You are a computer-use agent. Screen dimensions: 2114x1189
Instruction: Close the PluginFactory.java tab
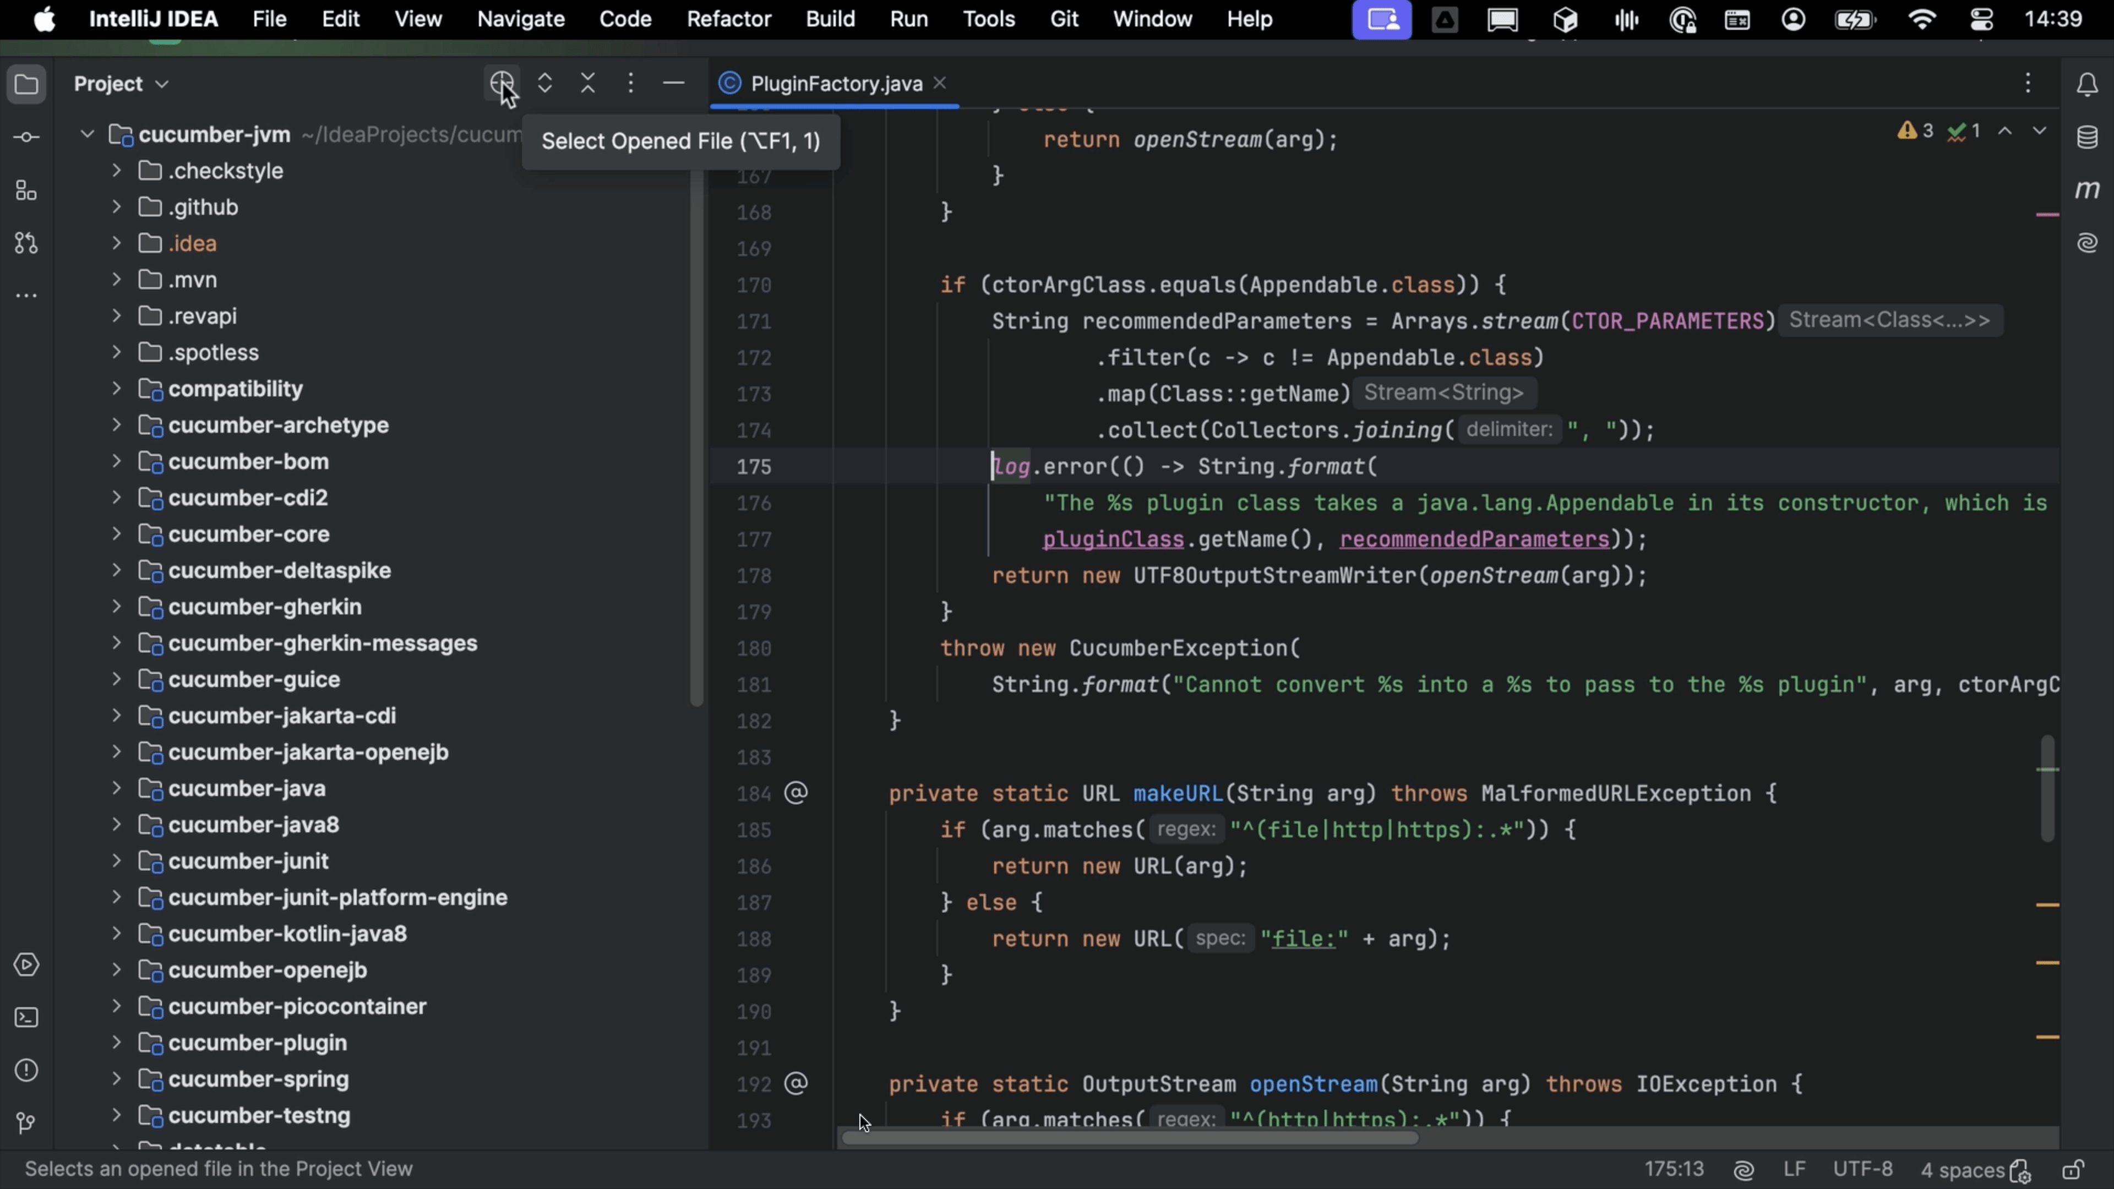coord(940,83)
